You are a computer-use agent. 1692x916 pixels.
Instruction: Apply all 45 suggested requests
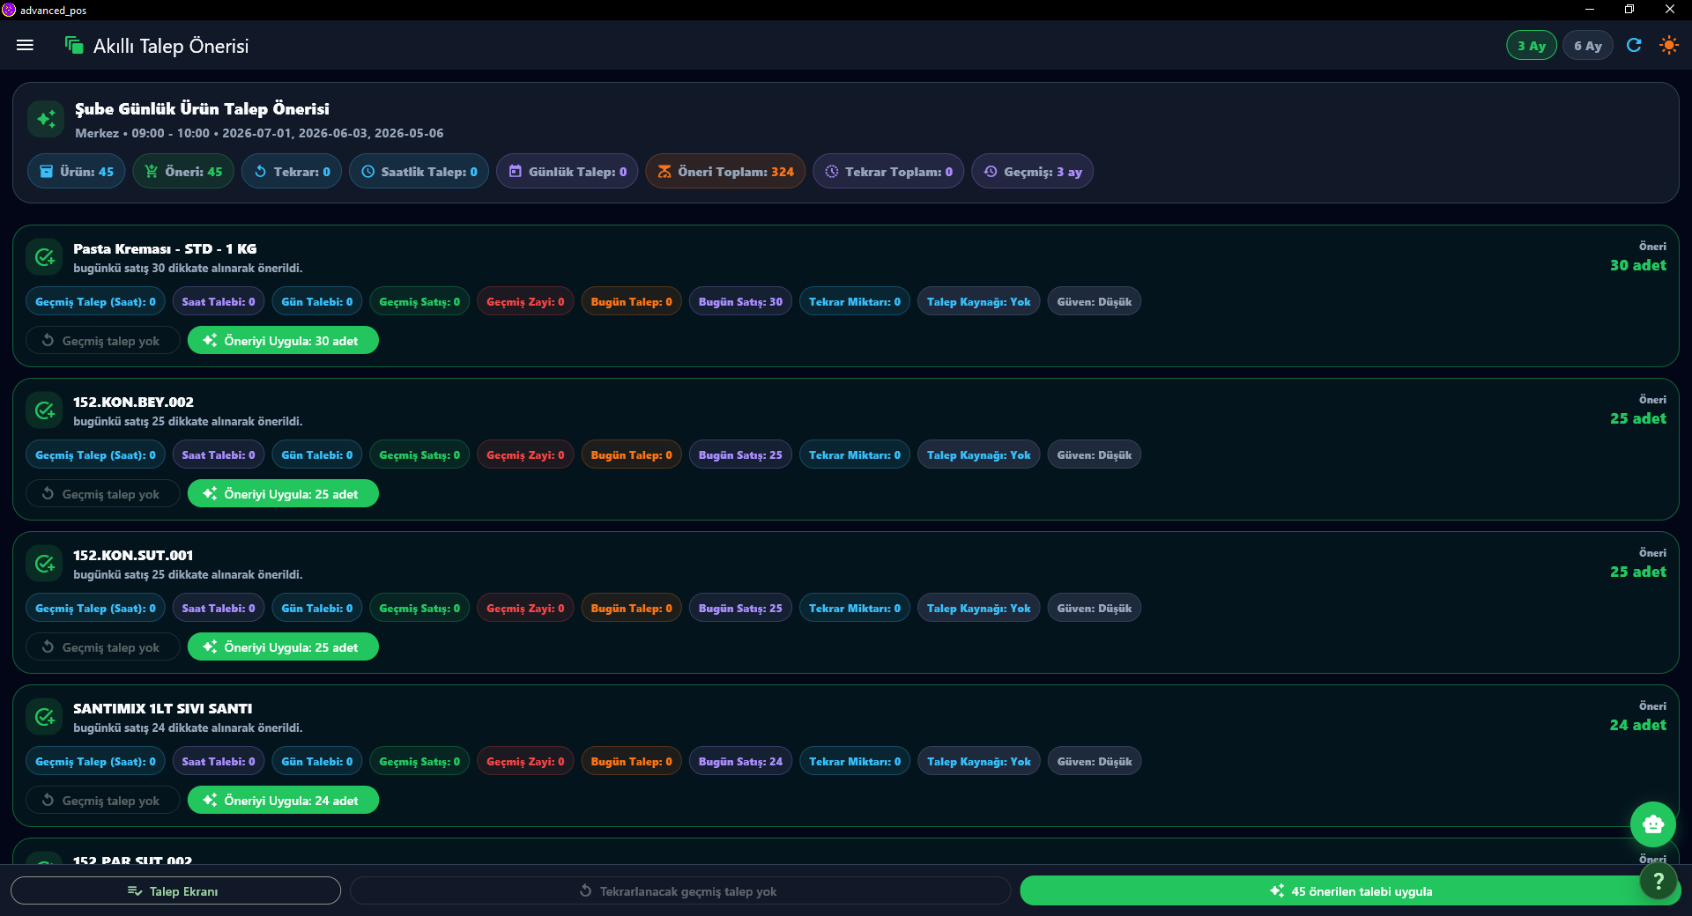[x=1350, y=891]
